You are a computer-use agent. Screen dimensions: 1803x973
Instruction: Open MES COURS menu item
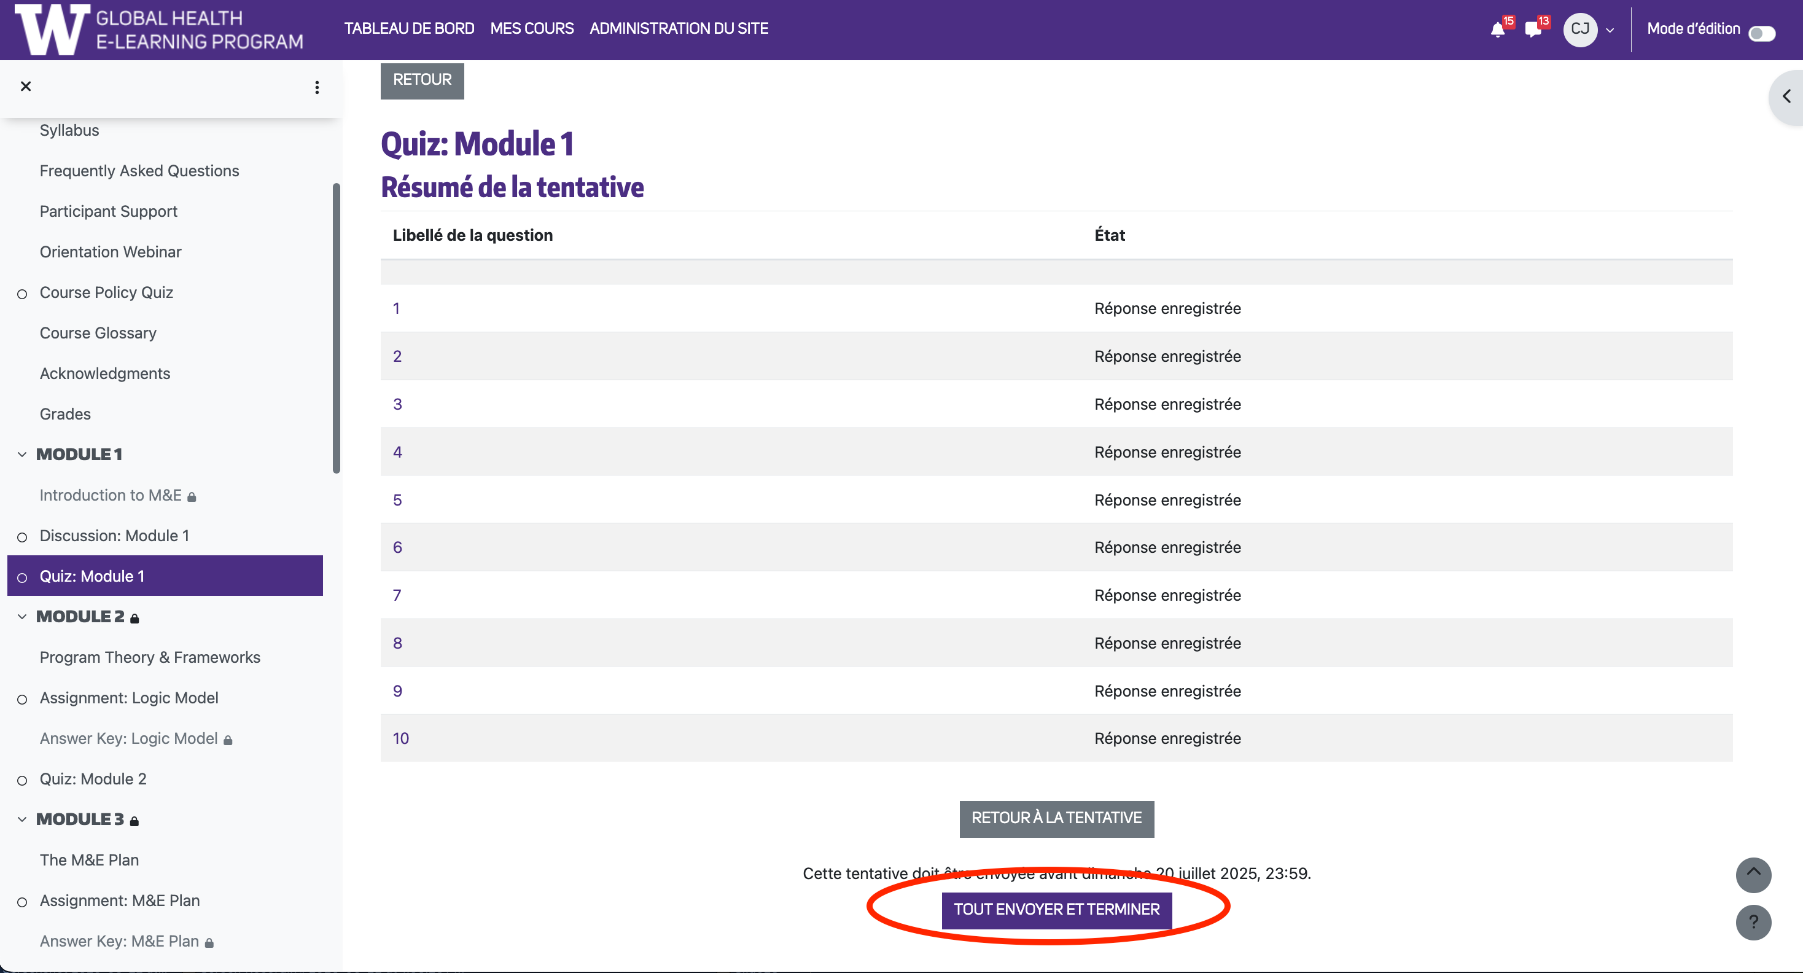531,29
